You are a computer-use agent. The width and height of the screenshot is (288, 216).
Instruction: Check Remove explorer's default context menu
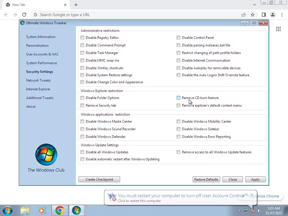(x=178, y=105)
